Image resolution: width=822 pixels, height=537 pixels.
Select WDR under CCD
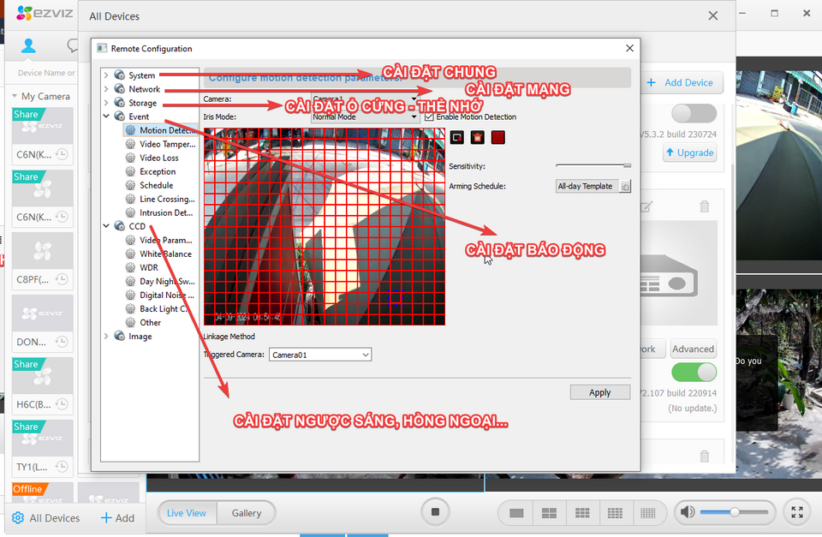[x=149, y=267]
